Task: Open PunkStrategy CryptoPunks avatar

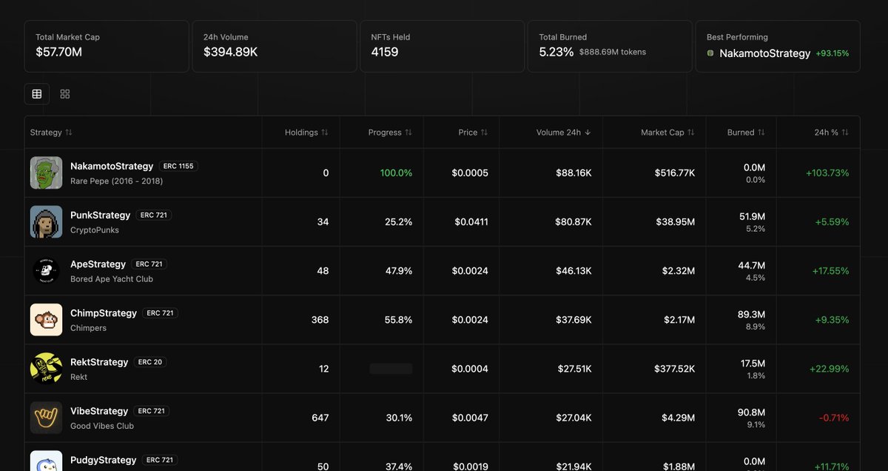Action: coord(46,221)
